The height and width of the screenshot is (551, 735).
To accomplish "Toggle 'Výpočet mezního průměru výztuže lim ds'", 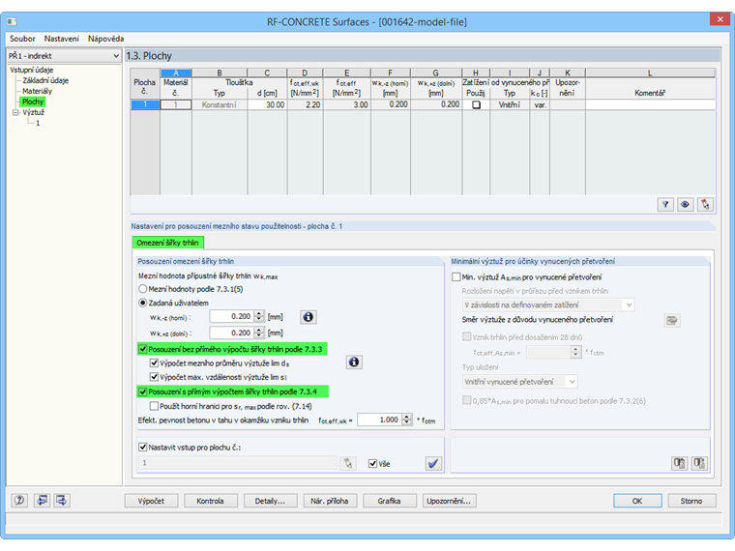I will 154,363.
